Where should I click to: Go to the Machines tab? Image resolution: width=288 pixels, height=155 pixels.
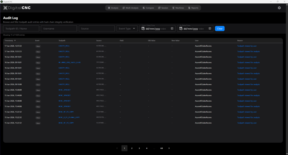click(178, 8)
